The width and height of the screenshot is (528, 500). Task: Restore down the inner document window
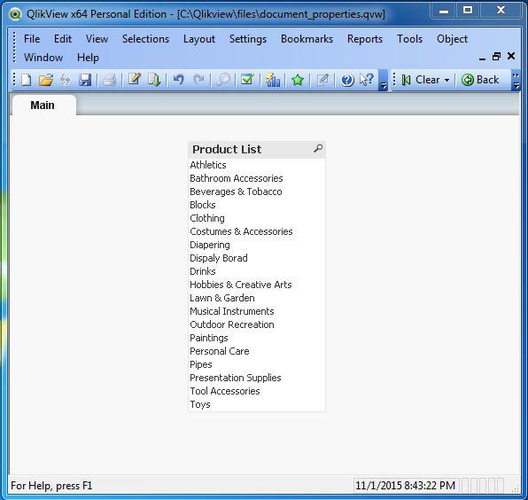(496, 56)
